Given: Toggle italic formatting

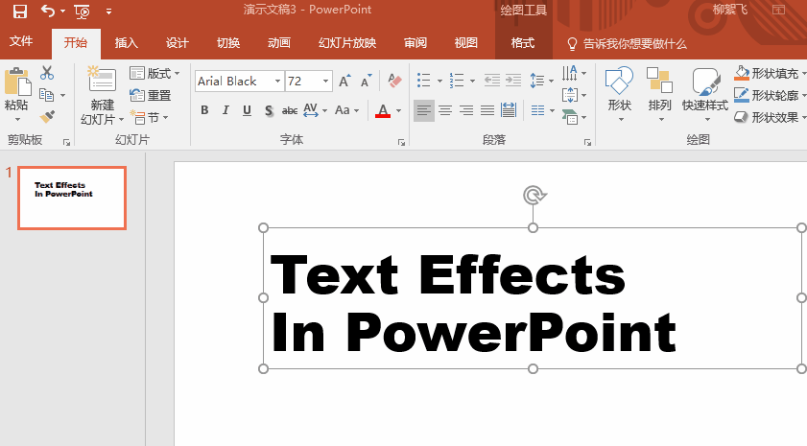Looking at the screenshot, I should 225,110.
